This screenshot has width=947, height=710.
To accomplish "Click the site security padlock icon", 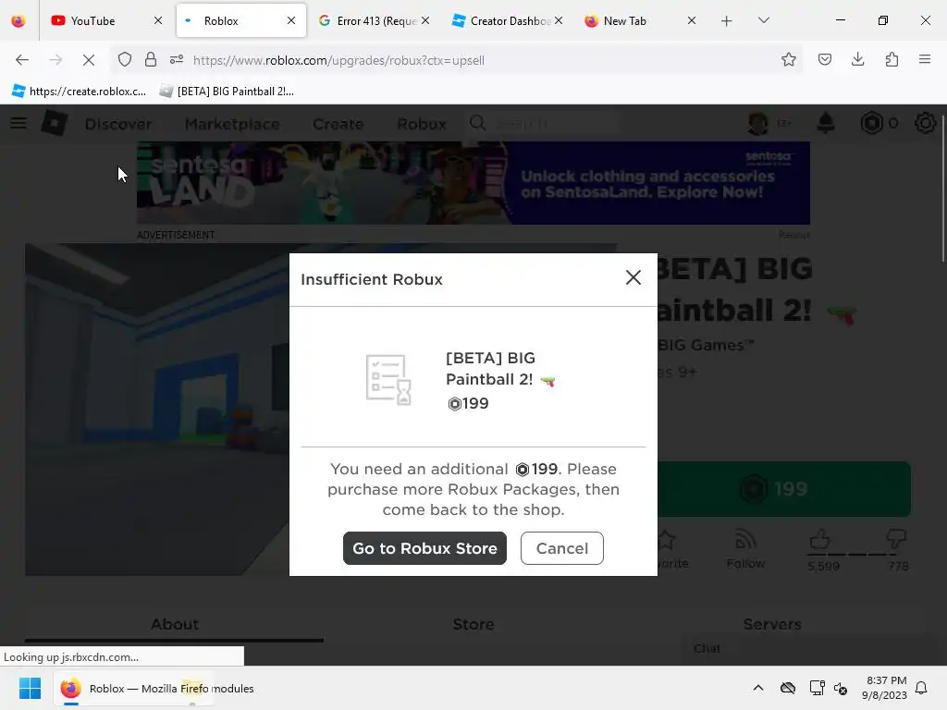I will [x=151, y=60].
